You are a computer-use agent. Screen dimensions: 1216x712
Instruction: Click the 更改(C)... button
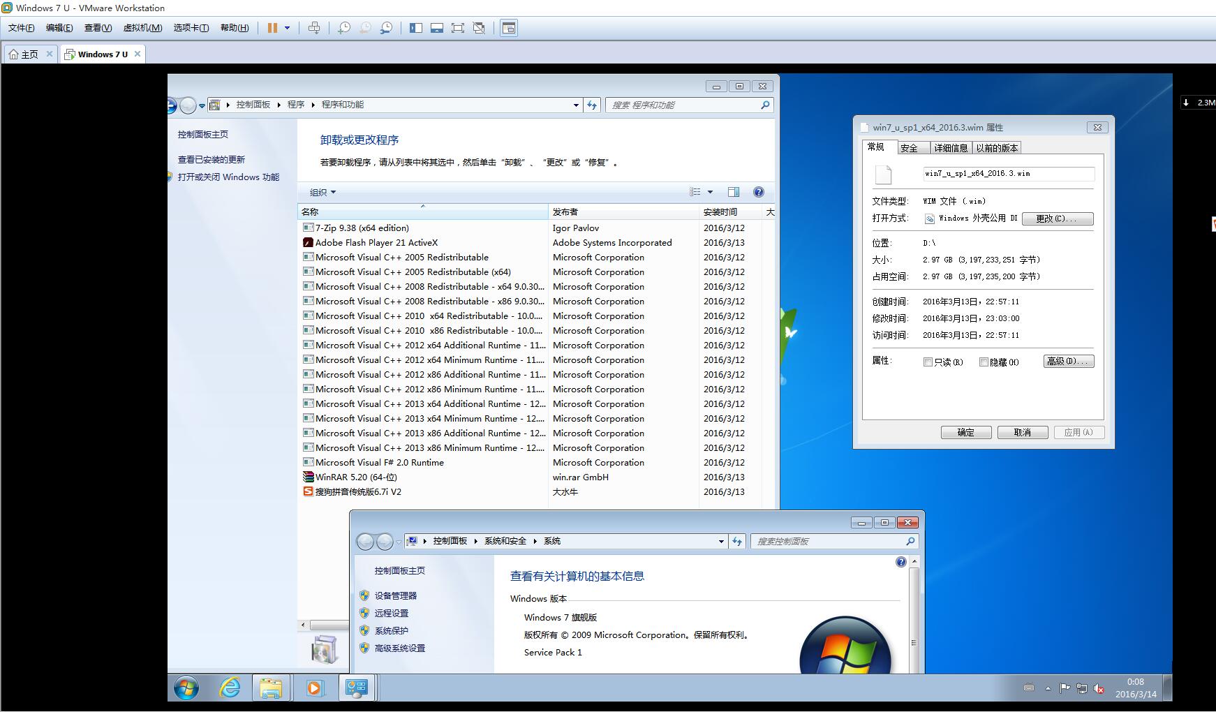point(1058,218)
